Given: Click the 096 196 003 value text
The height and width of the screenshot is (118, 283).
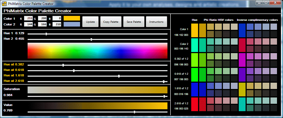Looking at the screenshot, I should [x=181, y=64].
